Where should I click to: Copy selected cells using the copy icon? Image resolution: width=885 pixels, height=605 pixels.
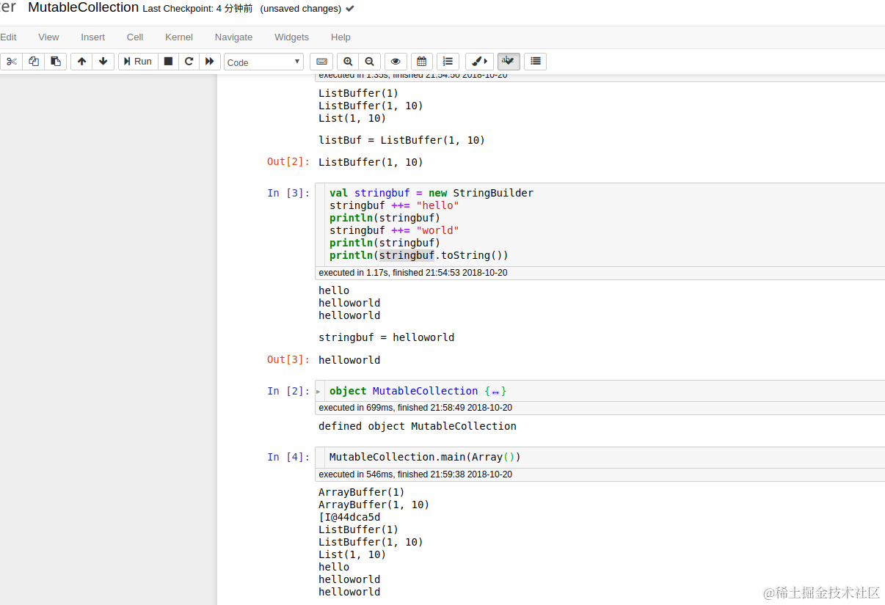coord(33,61)
